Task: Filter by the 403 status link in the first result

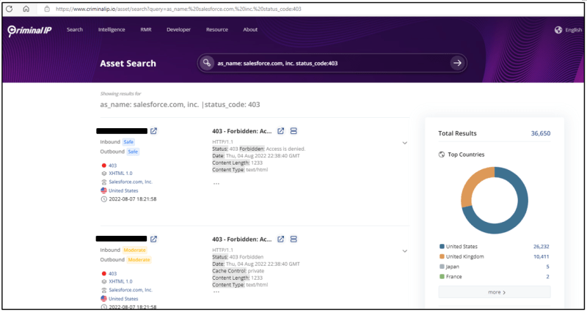Action: pos(113,166)
